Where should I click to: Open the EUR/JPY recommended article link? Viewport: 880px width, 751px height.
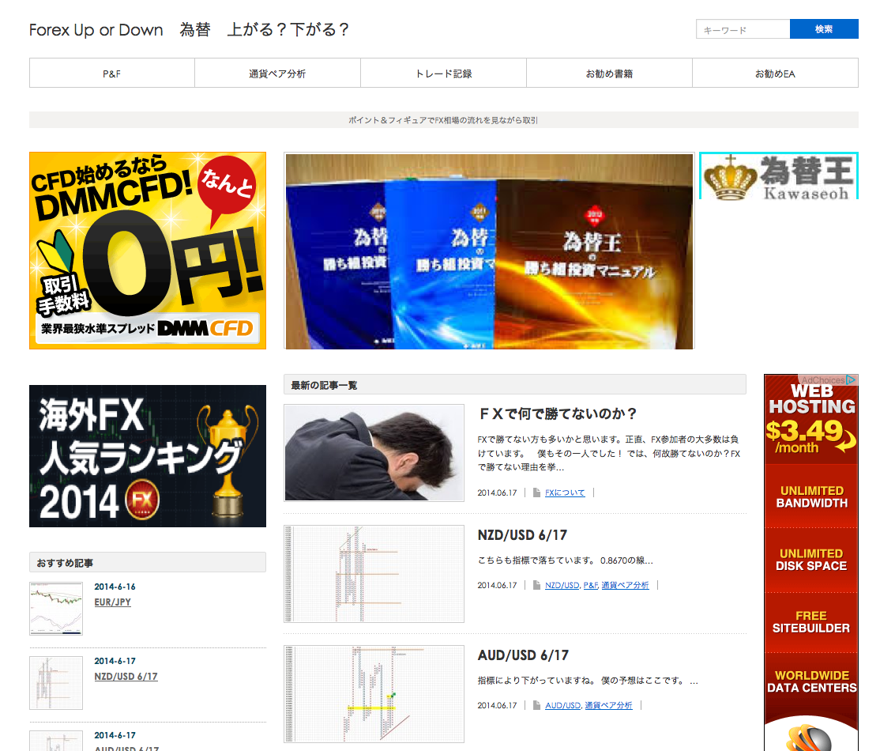point(112,602)
